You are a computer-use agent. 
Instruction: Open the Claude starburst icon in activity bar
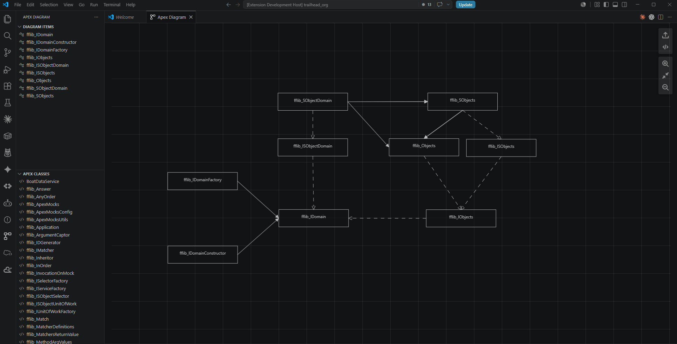pos(7,119)
